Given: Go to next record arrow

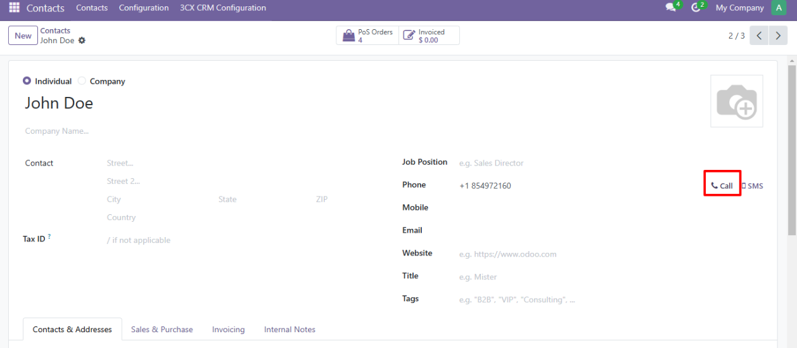Looking at the screenshot, I should click(x=778, y=35).
